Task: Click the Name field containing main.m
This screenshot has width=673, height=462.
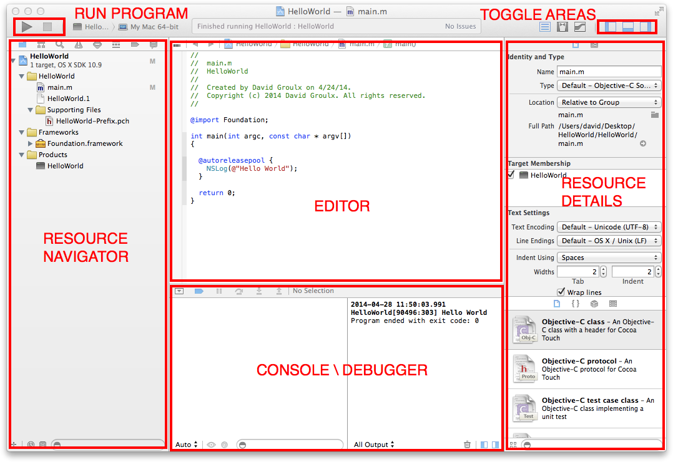Action: (x=608, y=72)
